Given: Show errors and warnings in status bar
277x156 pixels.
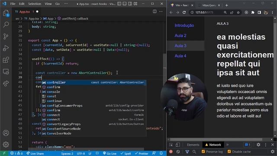Looking at the screenshot, I should click(16, 153).
